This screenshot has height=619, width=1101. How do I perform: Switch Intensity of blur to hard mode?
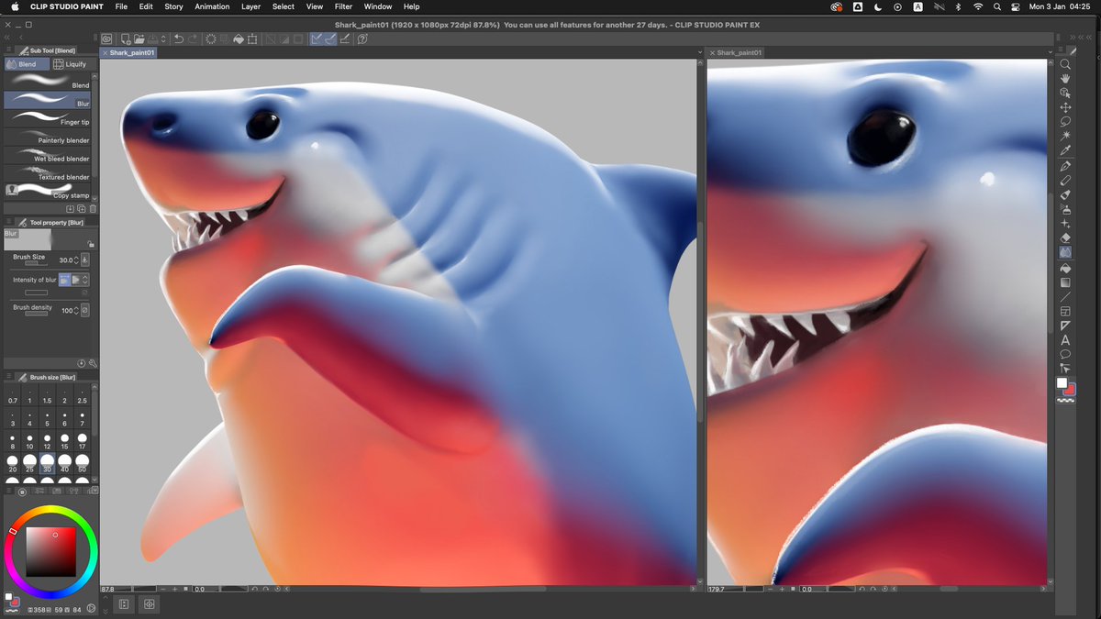tap(75, 280)
